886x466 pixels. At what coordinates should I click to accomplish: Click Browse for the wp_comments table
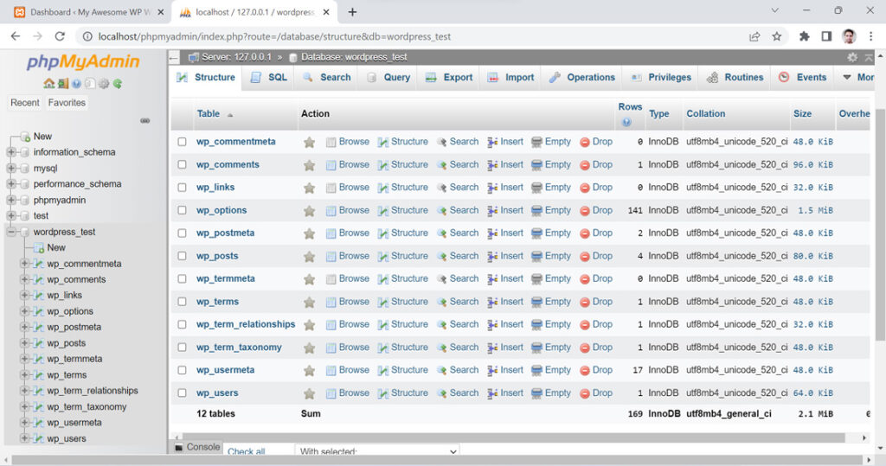tap(348, 164)
